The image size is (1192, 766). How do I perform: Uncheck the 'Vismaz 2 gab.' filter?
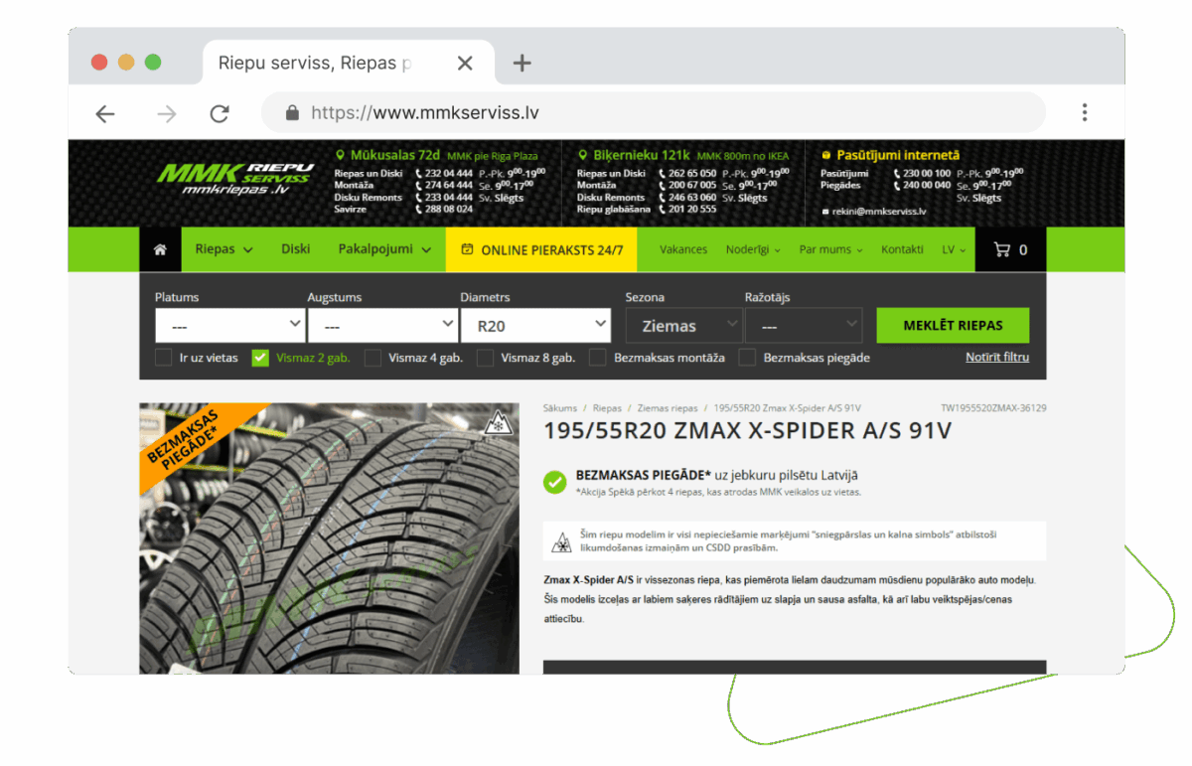tap(259, 358)
